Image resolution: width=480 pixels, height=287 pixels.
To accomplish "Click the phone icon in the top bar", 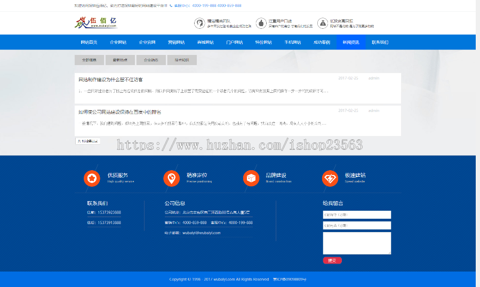I will pyautogui.click(x=171, y=5).
